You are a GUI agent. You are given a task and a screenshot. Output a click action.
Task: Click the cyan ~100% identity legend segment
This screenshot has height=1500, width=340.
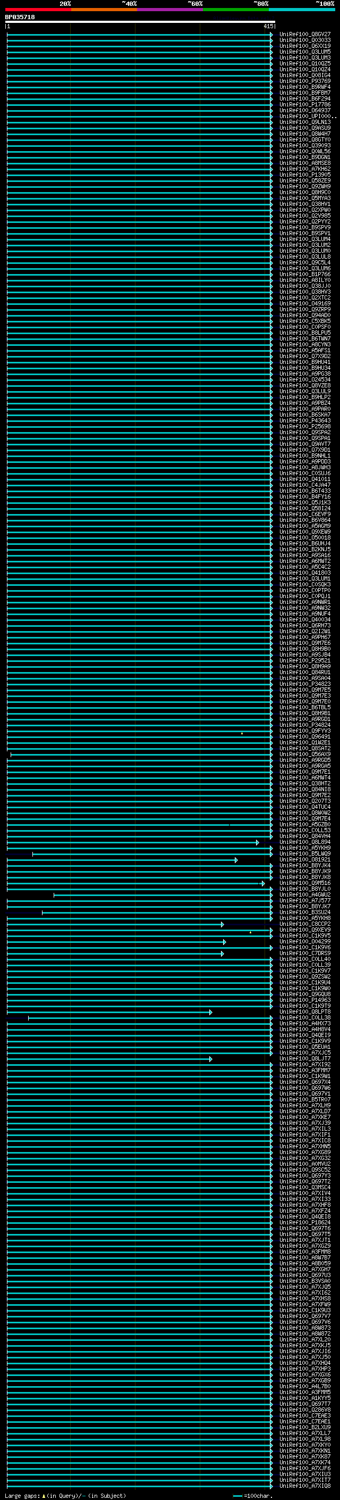click(x=302, y=10)
